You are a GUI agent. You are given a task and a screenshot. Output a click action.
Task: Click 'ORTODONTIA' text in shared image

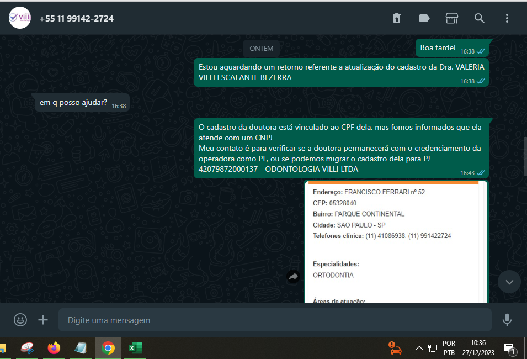point(333,275)
